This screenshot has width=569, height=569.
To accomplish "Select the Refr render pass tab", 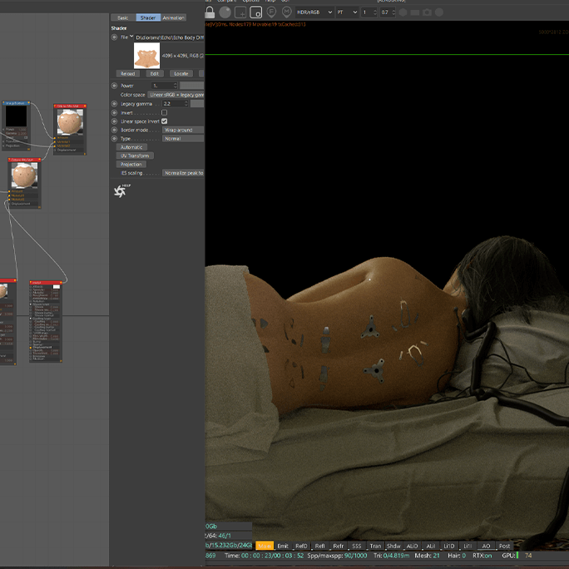I will tap(339, 546).
